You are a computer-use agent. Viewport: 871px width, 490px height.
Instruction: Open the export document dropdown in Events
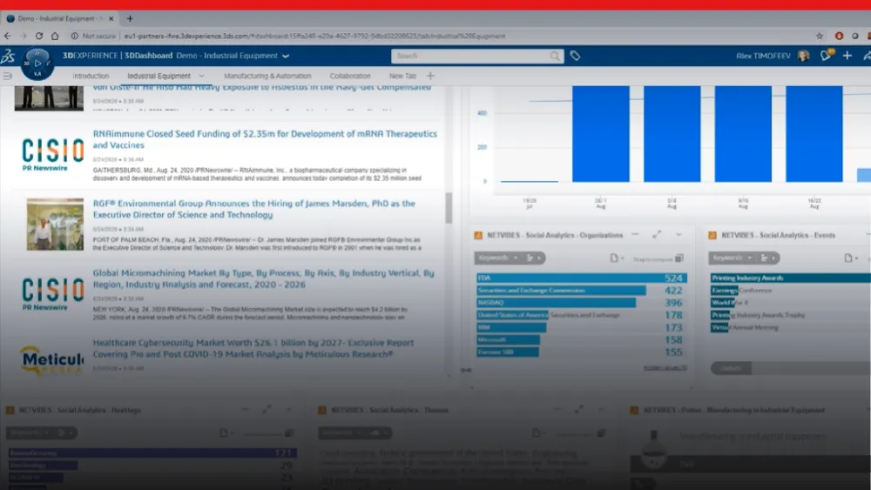click(x=850, y=258)
